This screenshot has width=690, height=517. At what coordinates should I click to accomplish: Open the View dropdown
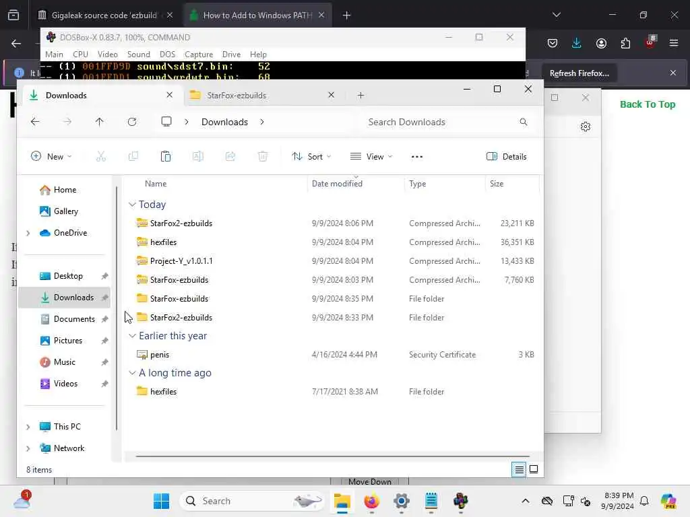point(371,156)
